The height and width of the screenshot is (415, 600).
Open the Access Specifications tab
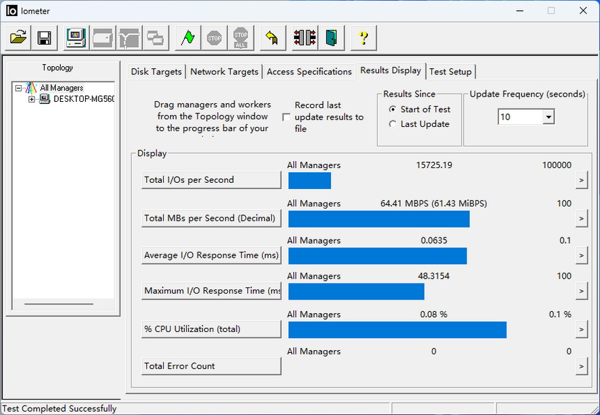(x=309, y=72)
